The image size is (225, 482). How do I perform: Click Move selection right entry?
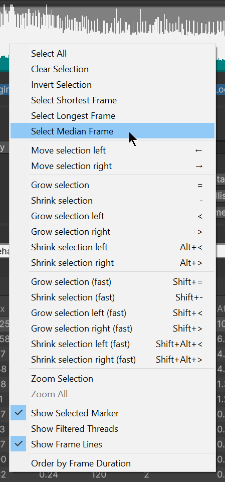(112, 166)
